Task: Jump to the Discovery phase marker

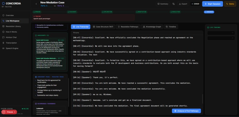Action: [x=72, y=12]
